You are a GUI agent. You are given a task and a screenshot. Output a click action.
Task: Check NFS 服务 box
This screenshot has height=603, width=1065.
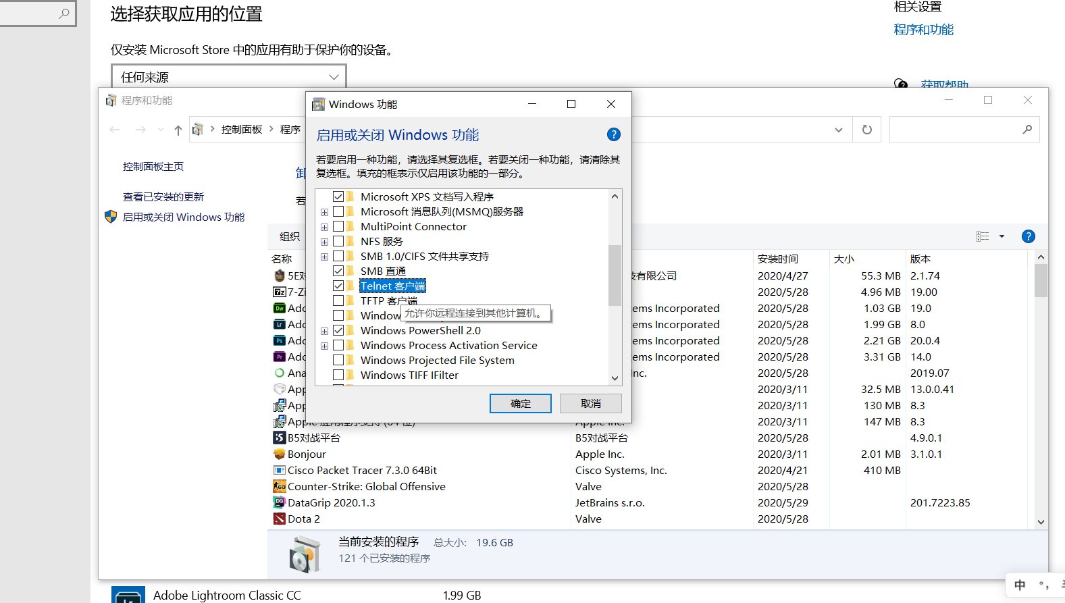point(338,241)
